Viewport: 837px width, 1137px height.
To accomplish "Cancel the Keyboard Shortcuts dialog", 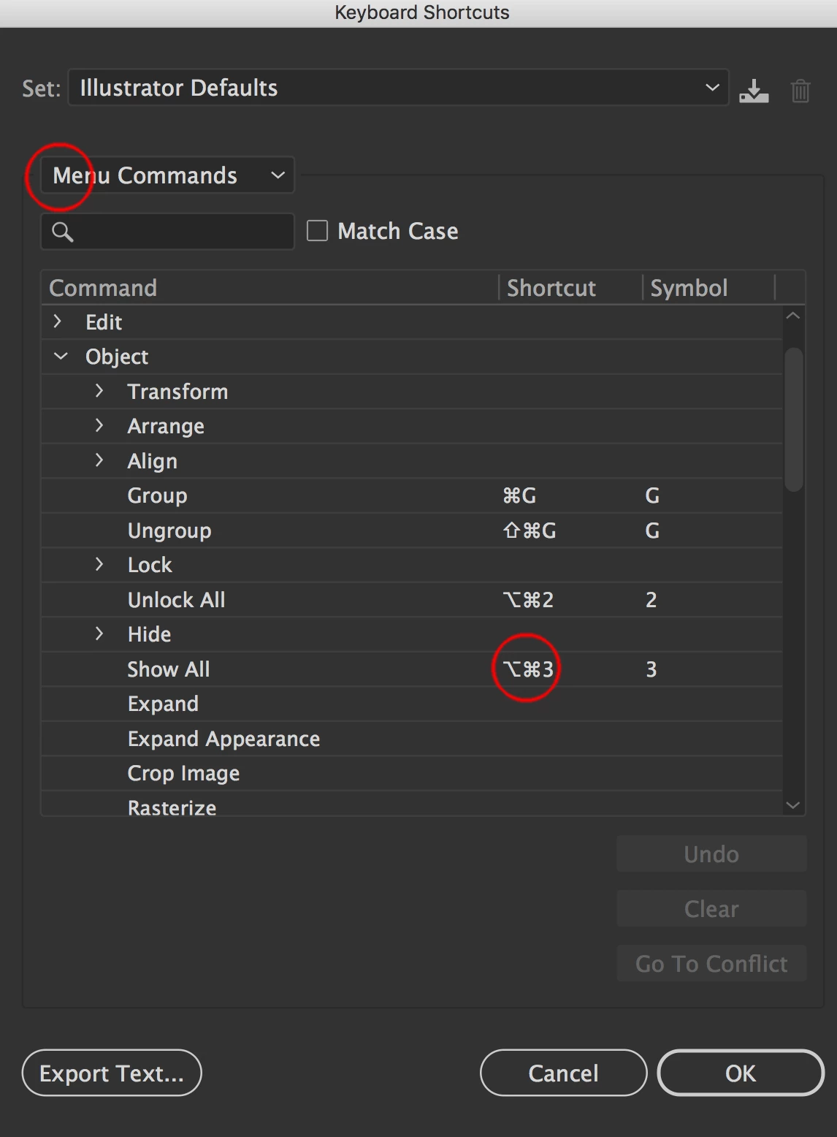I will (563, 1073).
